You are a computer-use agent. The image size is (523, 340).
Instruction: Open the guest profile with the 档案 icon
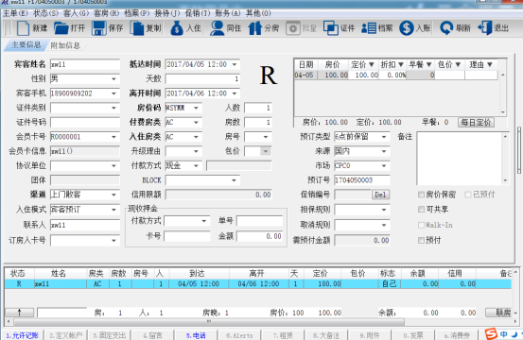point(369,28)
